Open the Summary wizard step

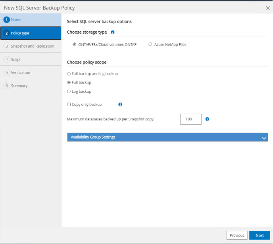(19, 86)
